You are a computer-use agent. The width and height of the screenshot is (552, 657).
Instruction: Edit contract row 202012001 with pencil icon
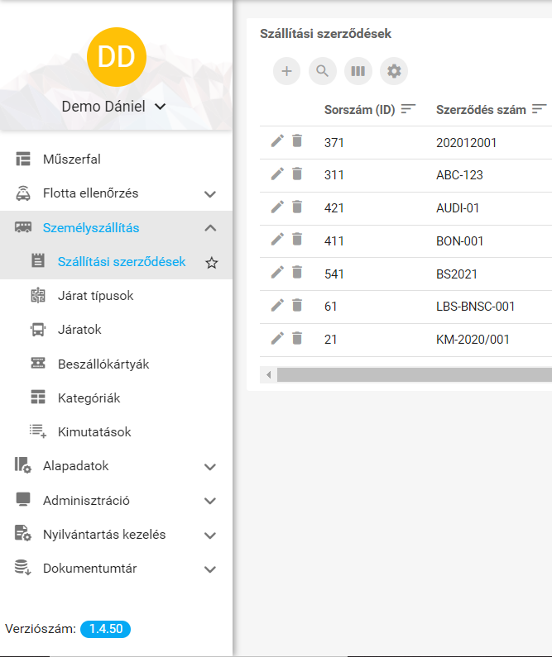[x=277, y=141]
